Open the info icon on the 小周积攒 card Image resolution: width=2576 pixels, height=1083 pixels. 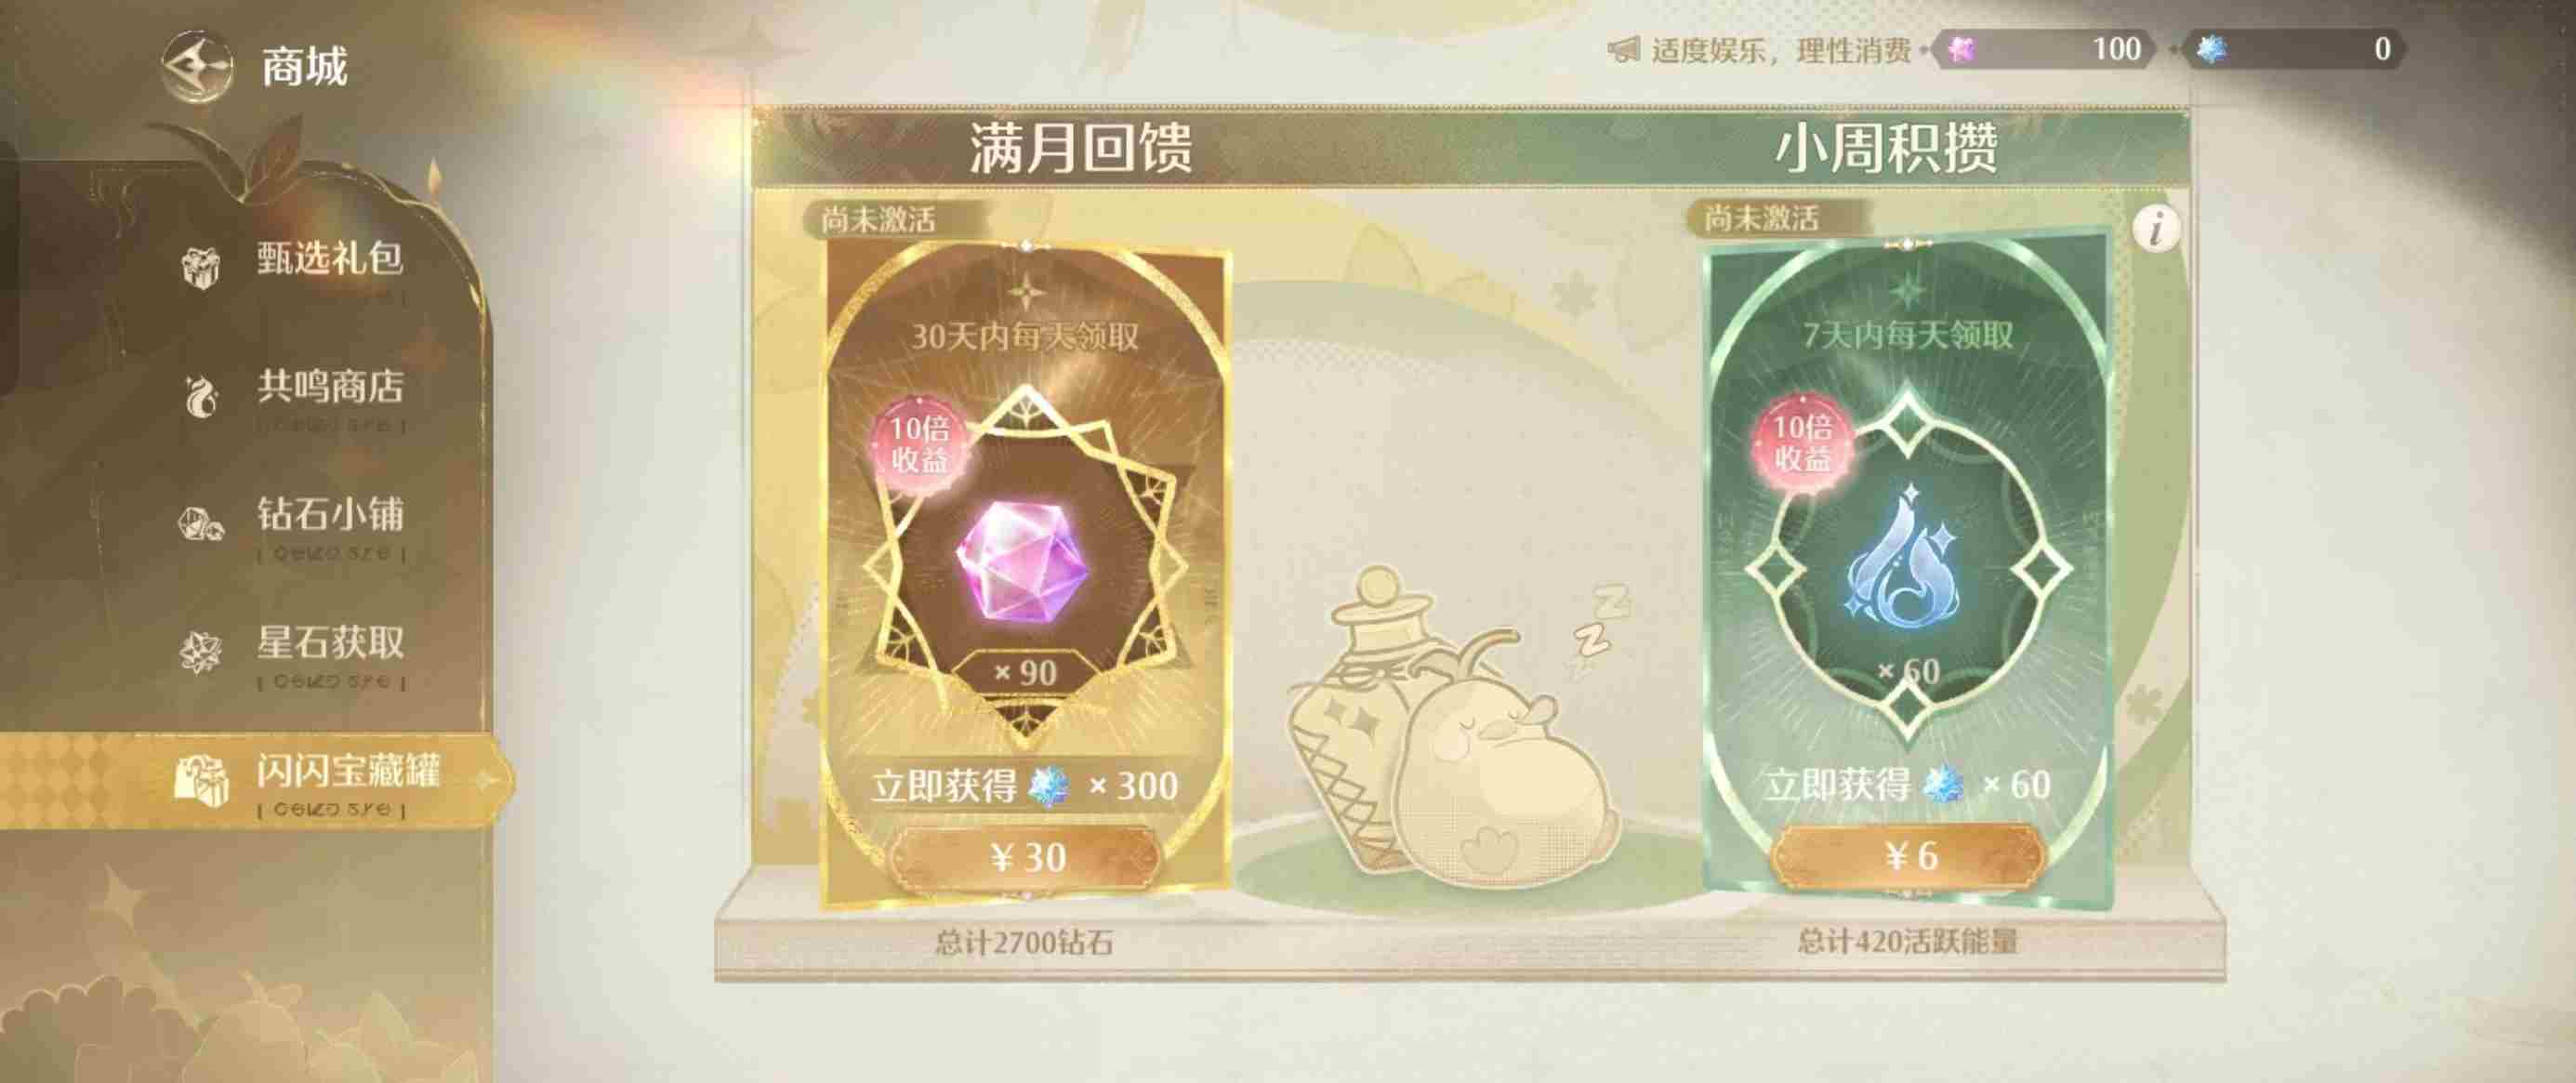[2157, 229]
